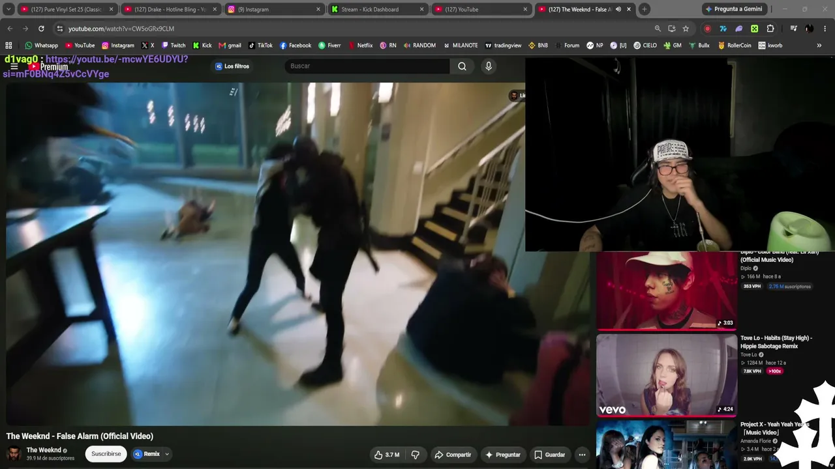Image resolution: width=835 pixels, height=469 pixels.
Task: Open The Weeknd channel name link
Action: (44, 450)
